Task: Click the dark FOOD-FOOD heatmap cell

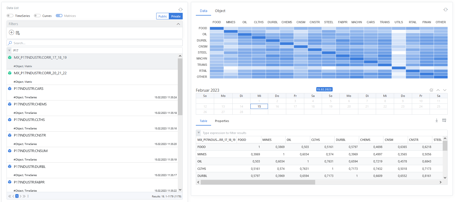Action: 217,28
